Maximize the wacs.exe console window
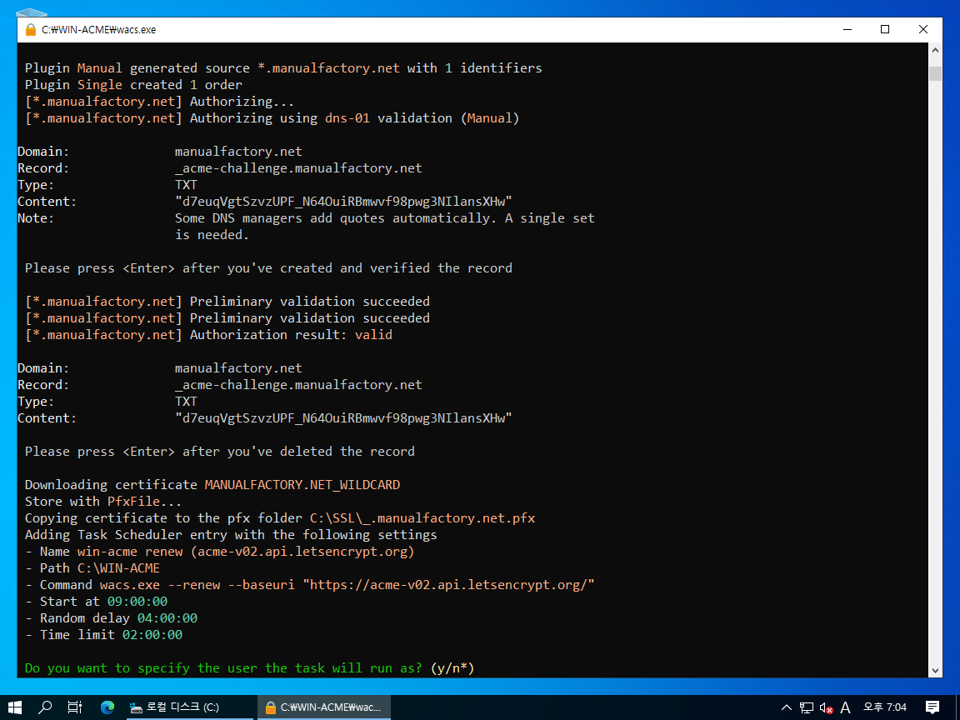 click(x=885, y=29)
